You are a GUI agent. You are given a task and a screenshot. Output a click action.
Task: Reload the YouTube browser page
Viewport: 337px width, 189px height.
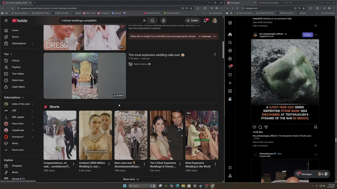[12, 8]
